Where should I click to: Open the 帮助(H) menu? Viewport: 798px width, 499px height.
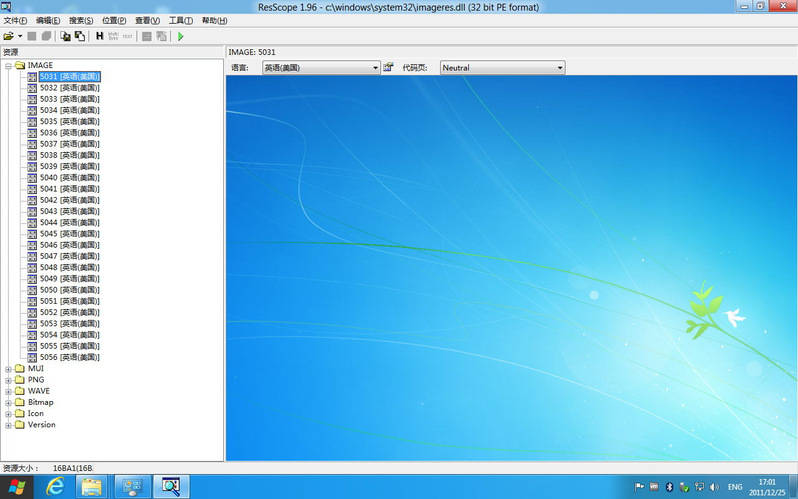click(x=214, y=21)
